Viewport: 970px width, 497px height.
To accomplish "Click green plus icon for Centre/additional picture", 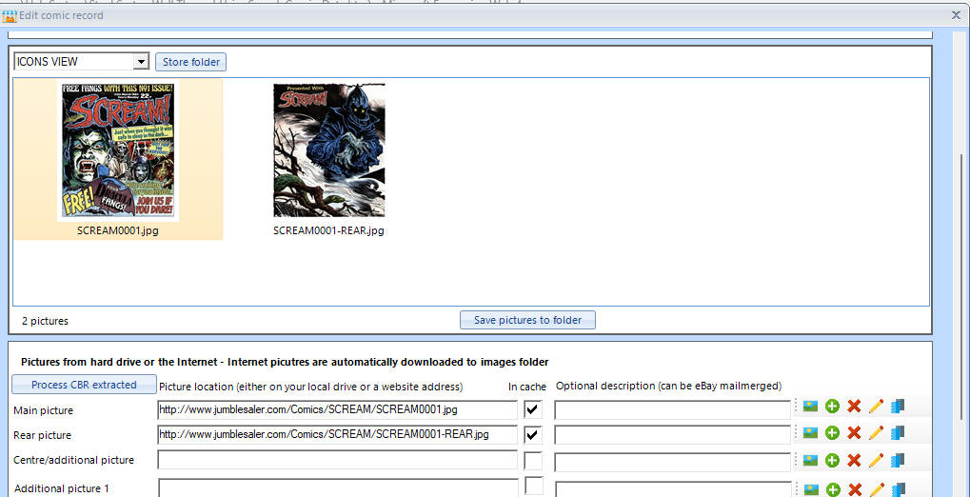I will [833, 460].
